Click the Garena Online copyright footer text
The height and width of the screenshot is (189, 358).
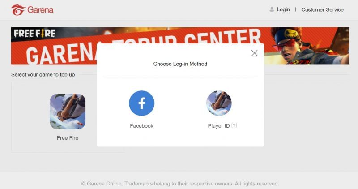tap(180, 184)
